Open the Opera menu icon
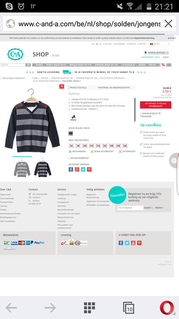This screenshot has height=319, width=179. point(167,307)
